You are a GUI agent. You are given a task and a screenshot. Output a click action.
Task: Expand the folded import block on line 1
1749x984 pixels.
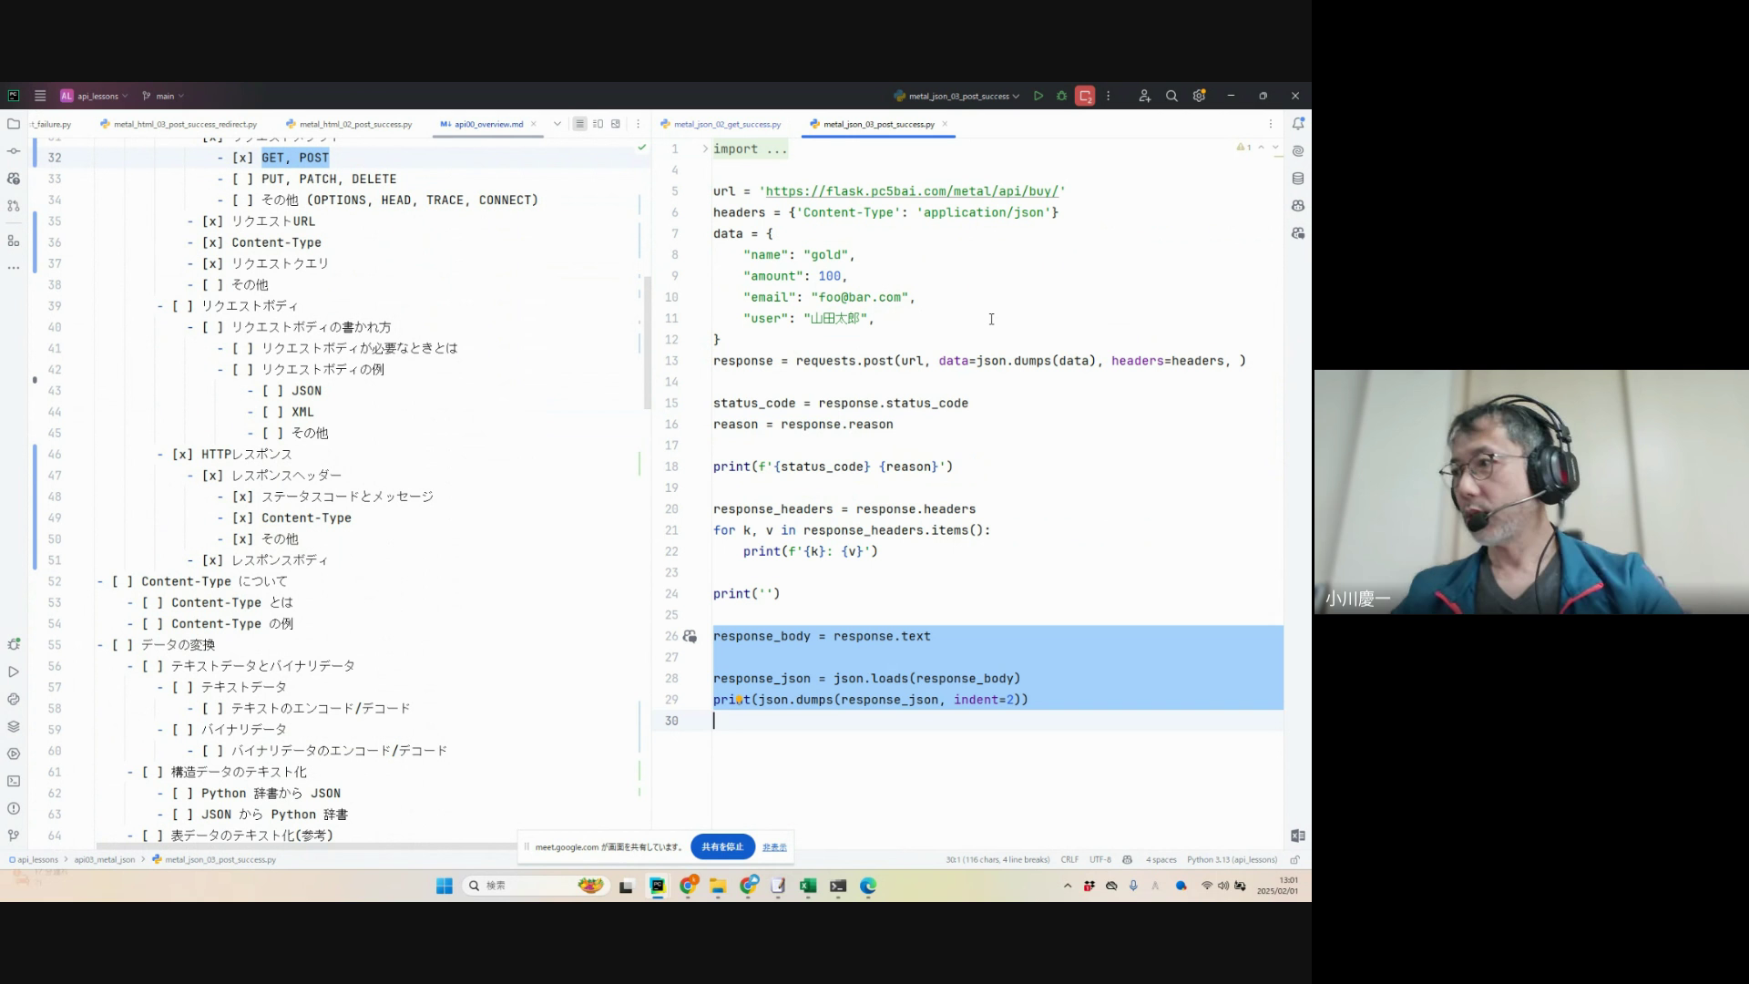click(705, 149)
